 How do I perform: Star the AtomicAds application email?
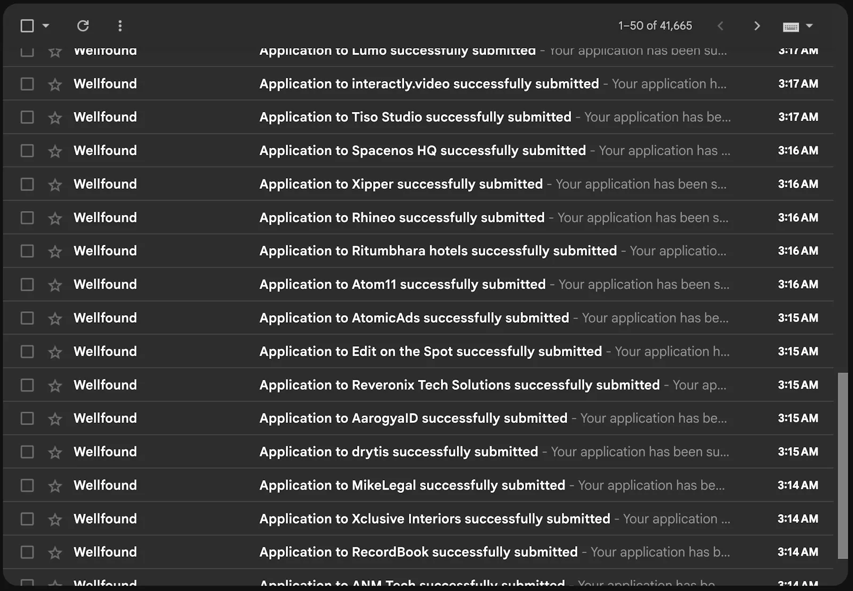[55, 318]
